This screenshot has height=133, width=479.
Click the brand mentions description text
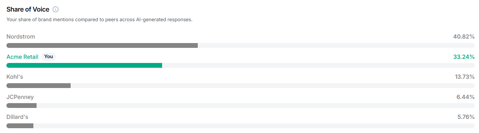coord(100,20)
